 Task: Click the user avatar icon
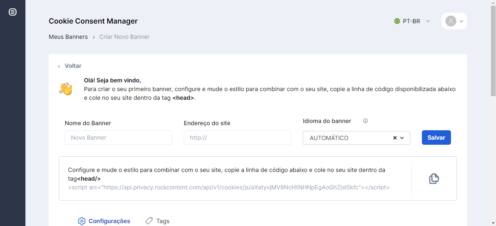coord(451,21)
